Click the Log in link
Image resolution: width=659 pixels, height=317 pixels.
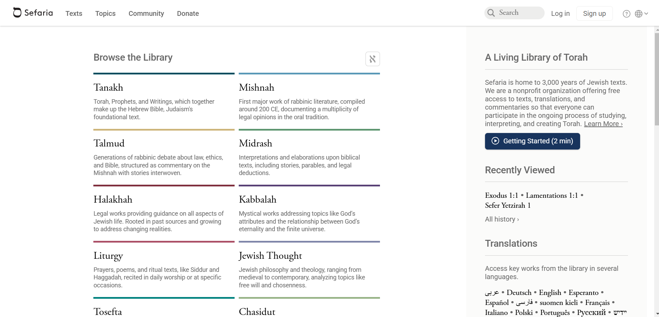560,13
